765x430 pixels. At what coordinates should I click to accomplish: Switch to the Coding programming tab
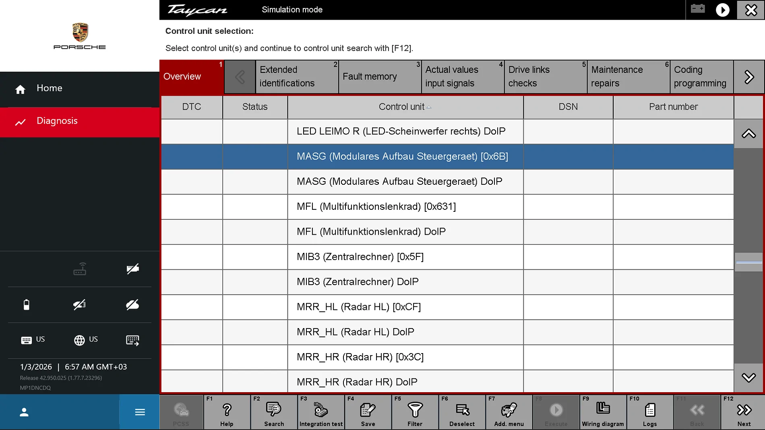pyautogui.click(x=702, y=76)
